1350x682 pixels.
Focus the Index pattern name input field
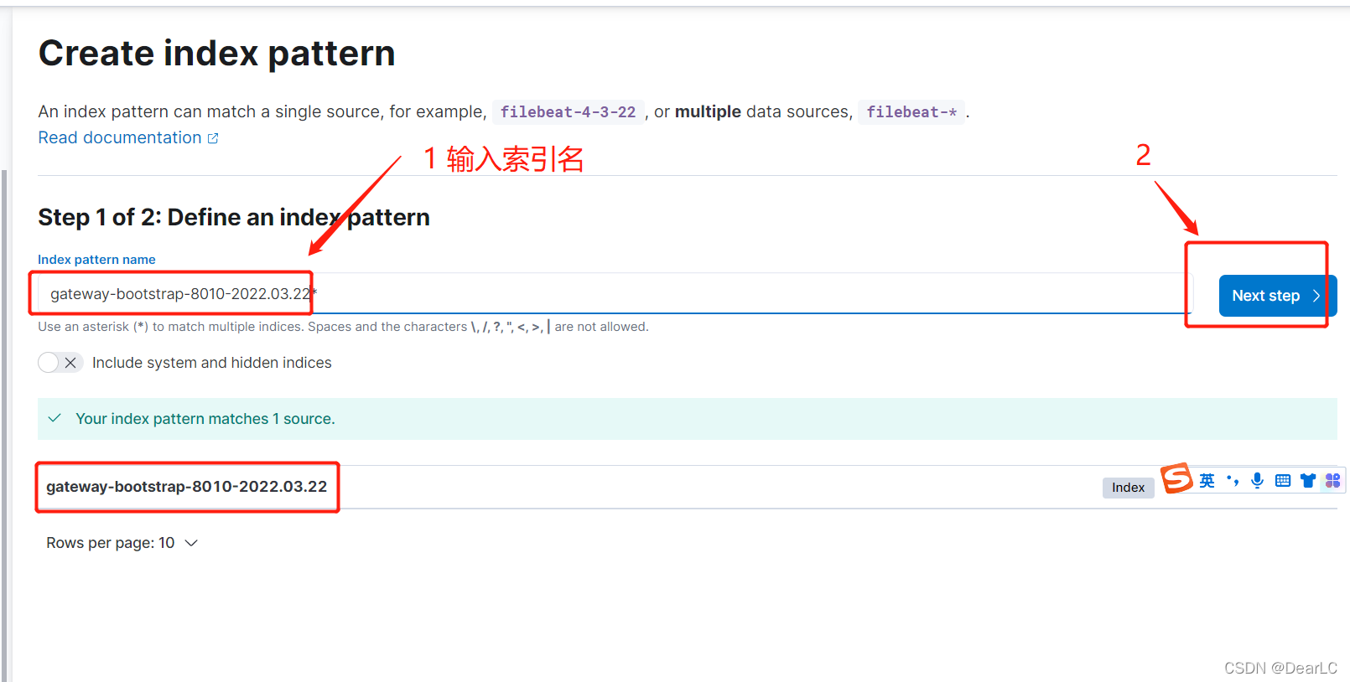[x=615, y=293]
